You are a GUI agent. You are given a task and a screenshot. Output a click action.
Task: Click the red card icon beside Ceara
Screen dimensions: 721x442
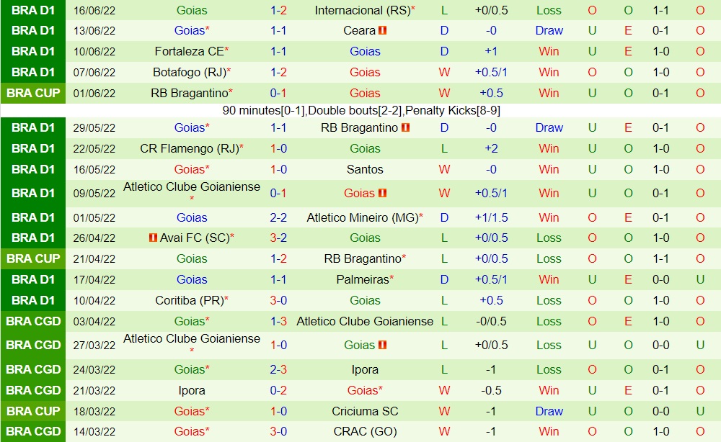point(383,31)
